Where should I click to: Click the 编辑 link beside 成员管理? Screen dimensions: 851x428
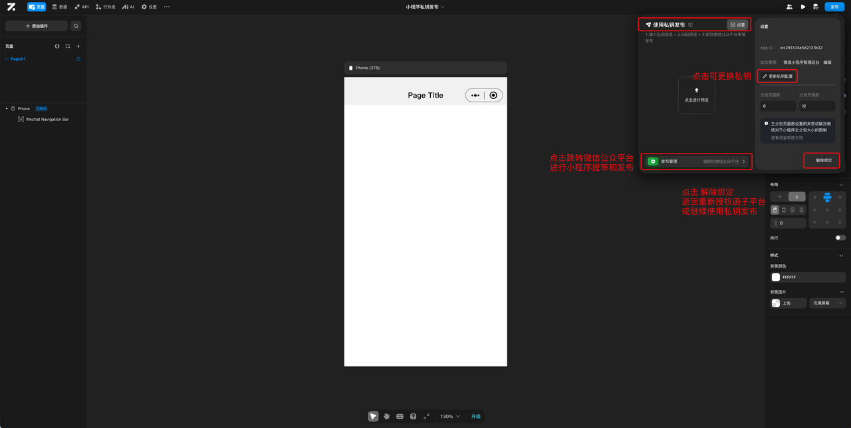[x=827, y=62]
